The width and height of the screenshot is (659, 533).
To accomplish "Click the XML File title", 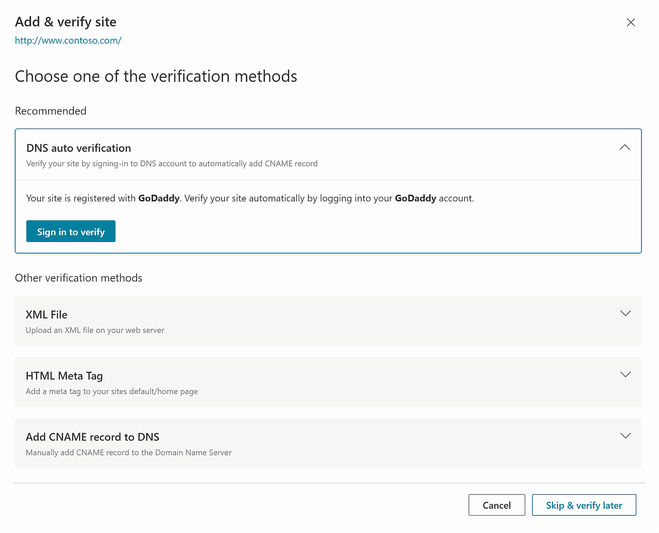I will (x=47, y=315).
